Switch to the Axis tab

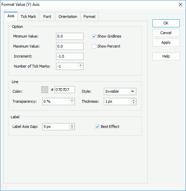point(11,16)
